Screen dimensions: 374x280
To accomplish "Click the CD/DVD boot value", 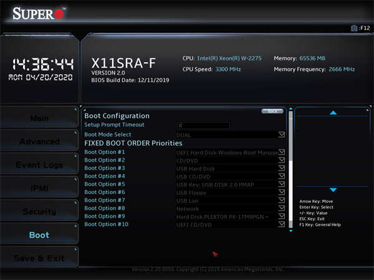I will click(x=187, y=161).
